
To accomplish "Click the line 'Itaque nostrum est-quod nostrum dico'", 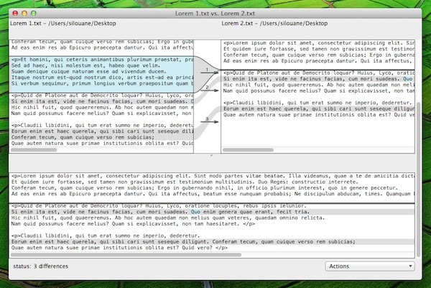I will point(102,78).
